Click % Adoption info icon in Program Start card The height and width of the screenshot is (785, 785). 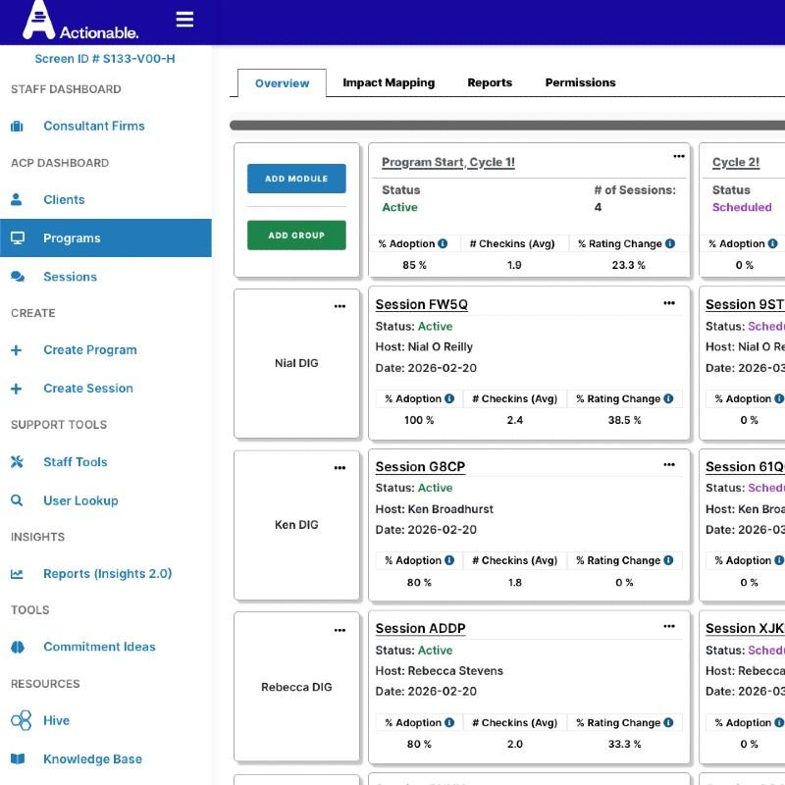(443, 243)
